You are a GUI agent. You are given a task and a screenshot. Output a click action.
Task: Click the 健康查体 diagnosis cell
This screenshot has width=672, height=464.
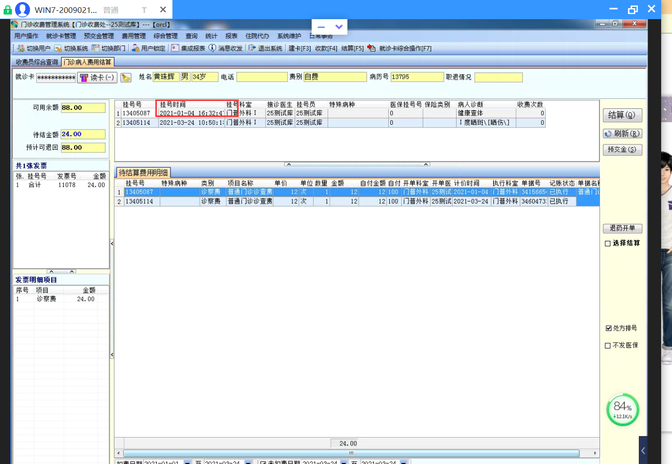pyautogui.click(x=486, y=113)
